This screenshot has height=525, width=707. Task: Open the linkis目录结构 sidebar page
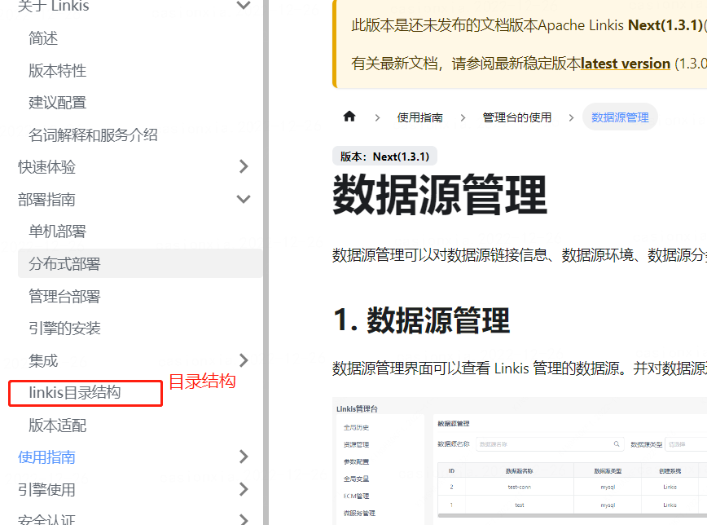point(75,393)
